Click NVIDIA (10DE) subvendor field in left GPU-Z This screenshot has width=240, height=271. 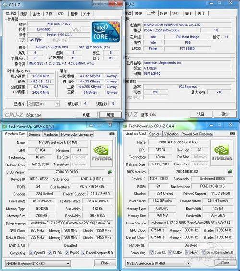92,179
